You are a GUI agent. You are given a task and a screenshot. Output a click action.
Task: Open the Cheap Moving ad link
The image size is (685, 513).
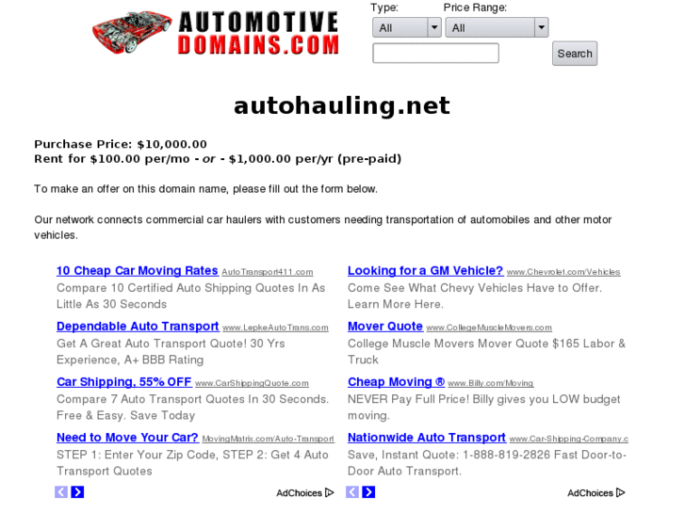click(x=396, y=382)
